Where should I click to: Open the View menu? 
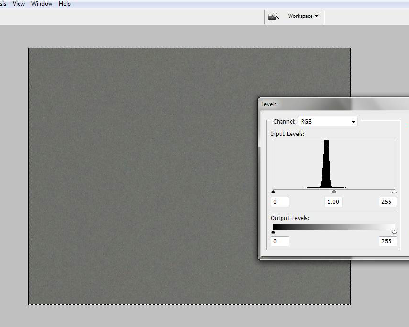pos(19,4)
